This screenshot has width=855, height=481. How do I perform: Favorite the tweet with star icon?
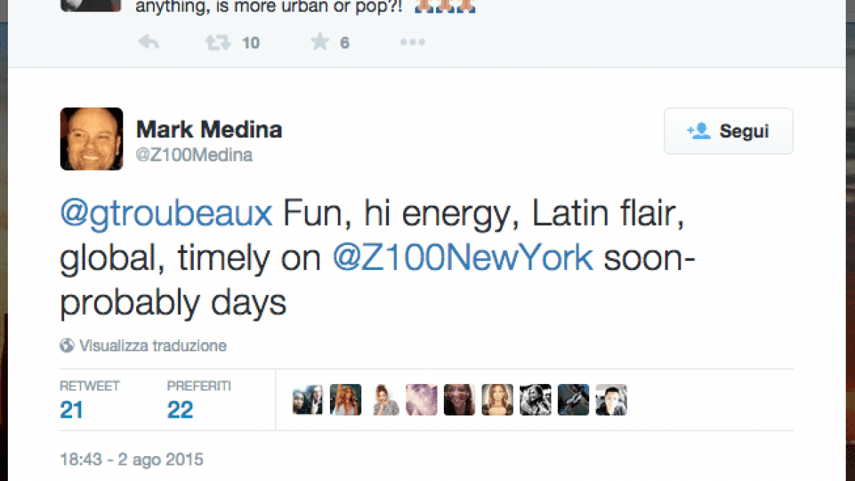(x=320, y=43)
